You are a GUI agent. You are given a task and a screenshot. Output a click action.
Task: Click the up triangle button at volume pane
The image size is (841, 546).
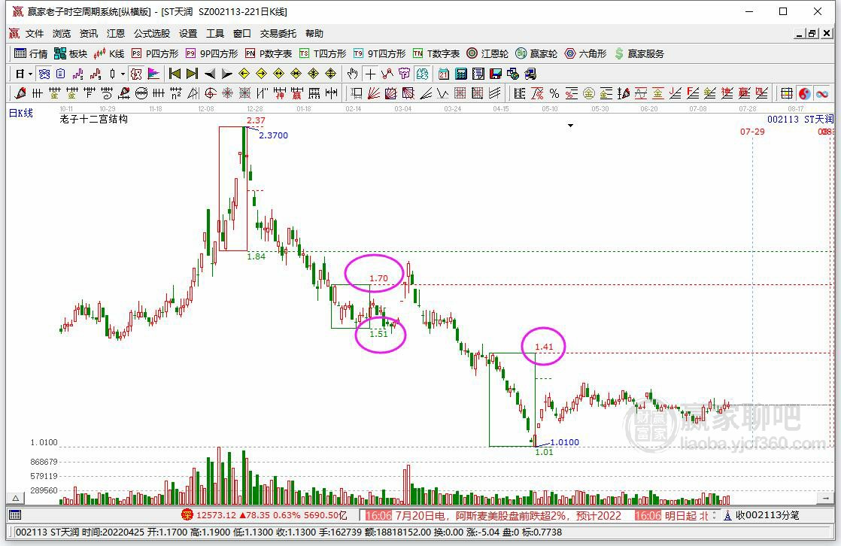coord(16,499)
